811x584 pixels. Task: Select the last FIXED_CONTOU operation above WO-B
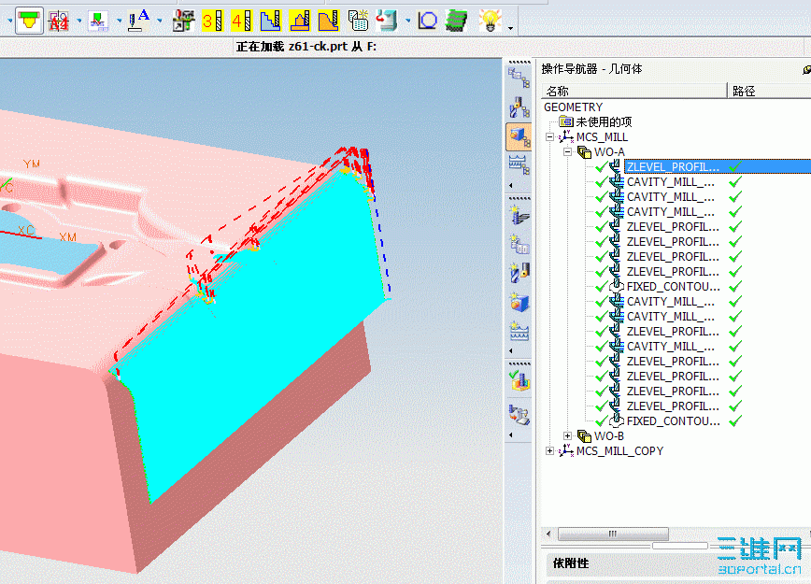674,421
